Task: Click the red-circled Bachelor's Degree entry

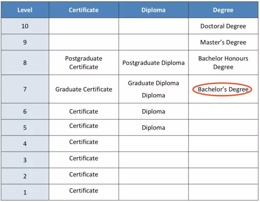Action: (223, 89)
